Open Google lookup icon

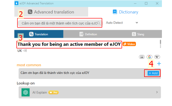point(149,57)
